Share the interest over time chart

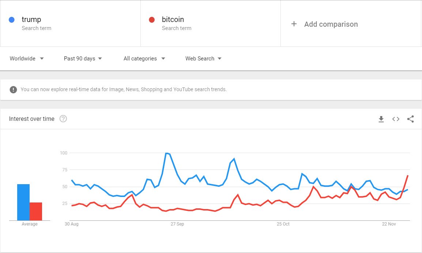(x=410, y=119)
